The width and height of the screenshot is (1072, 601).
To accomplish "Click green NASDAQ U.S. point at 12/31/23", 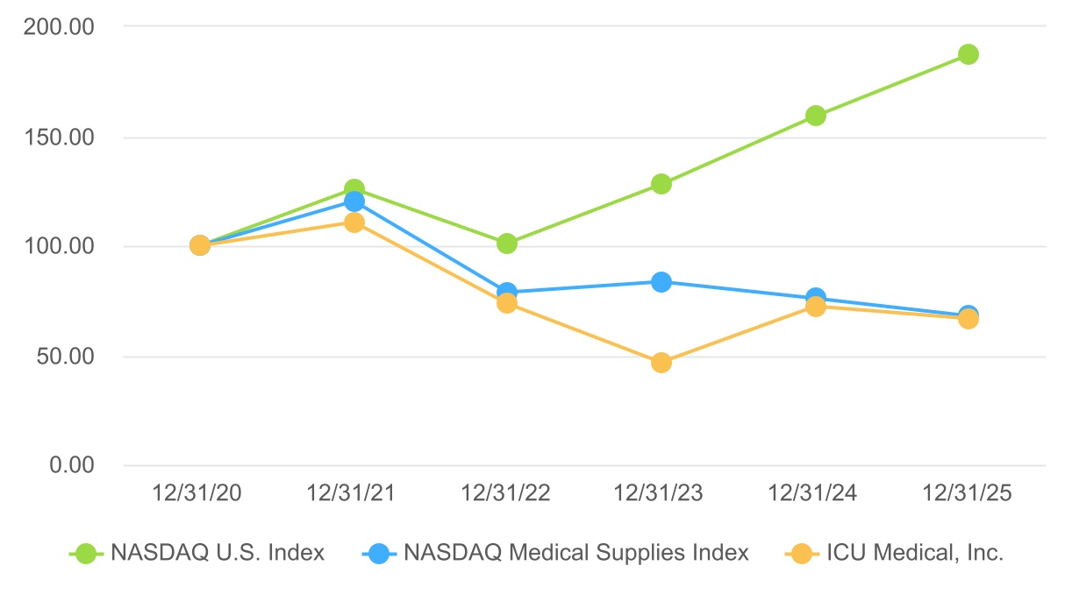I will [661, 184].
